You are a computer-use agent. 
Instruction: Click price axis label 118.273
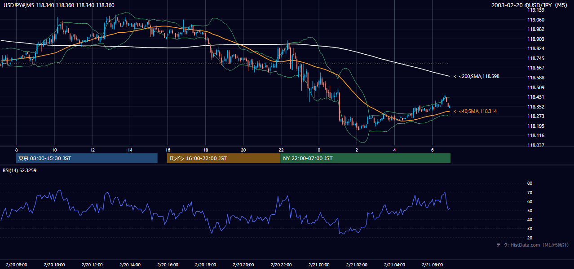point(535,116)
